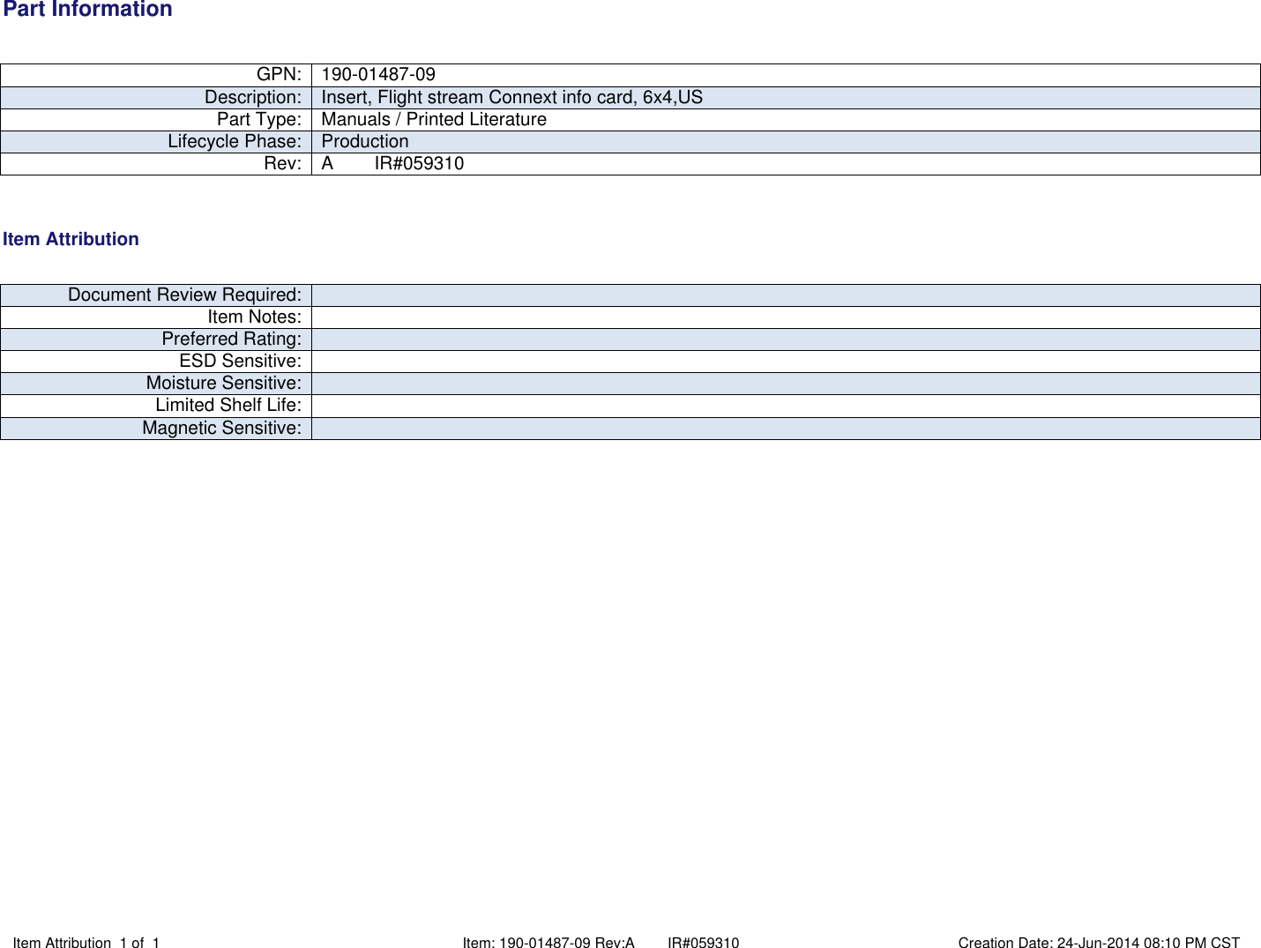Click the 'Rev:' label in Part Information

tap(282, 164)
